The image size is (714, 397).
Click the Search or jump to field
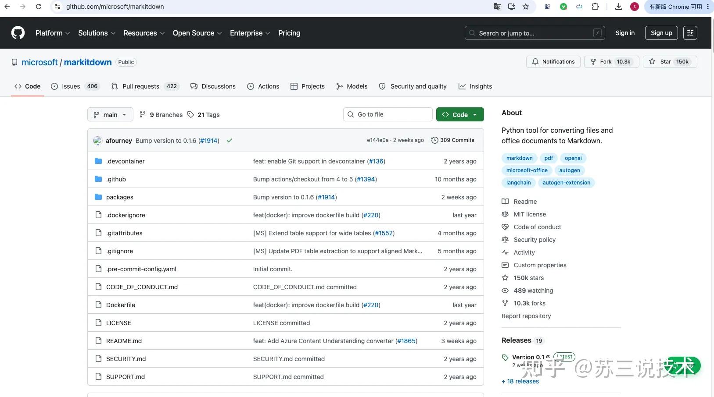tap(535, 33)
